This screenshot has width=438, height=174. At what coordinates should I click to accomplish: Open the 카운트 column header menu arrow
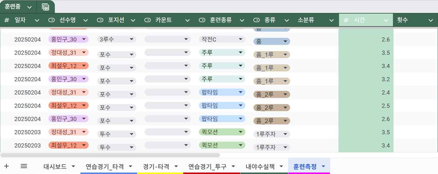187,20
